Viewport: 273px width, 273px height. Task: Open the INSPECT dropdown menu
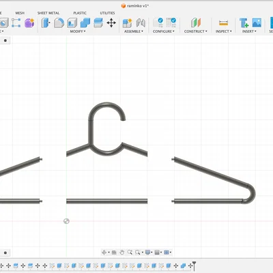[224, 31]
